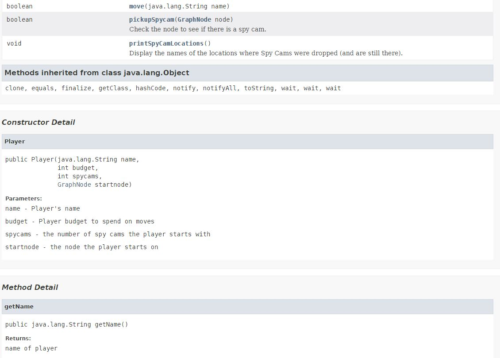The height and width of the screenshot is (358, 500).
Task: Click the boolean cell in pickupSpycam row
Action: tap(19, 19)
